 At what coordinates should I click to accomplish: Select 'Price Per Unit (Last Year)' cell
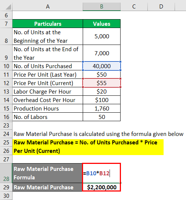48,75
